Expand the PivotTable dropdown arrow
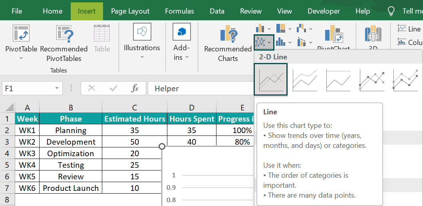This screenshot has height=206, width=423. (x=21, y=58)
